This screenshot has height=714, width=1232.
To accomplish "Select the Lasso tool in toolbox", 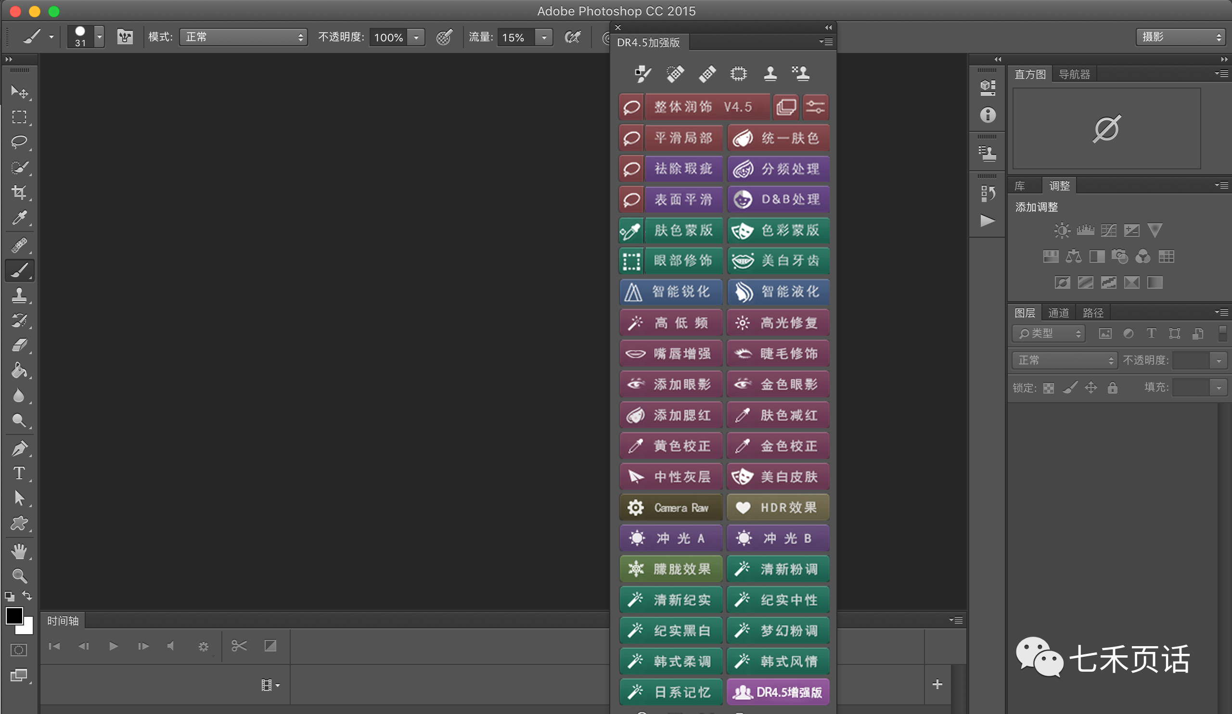I will tap(19, 142).
